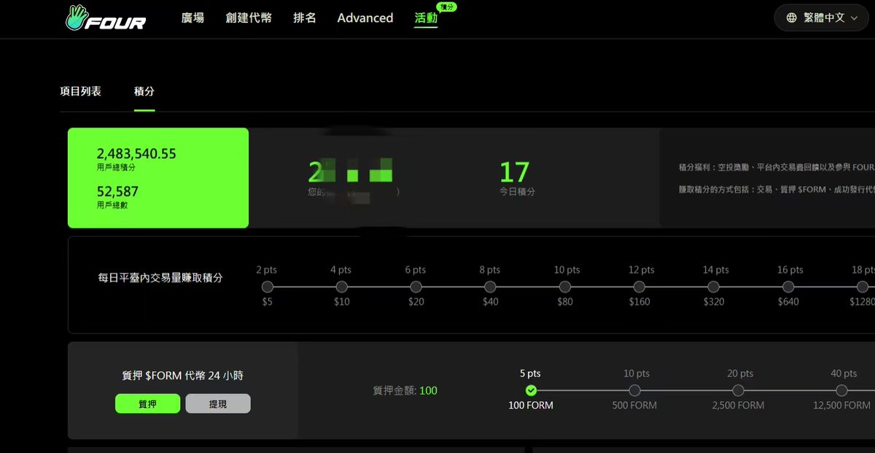Viewport: 875px width, 453px height.
Task: Click the 17 today's points value
Action: (x=514, y=172)
